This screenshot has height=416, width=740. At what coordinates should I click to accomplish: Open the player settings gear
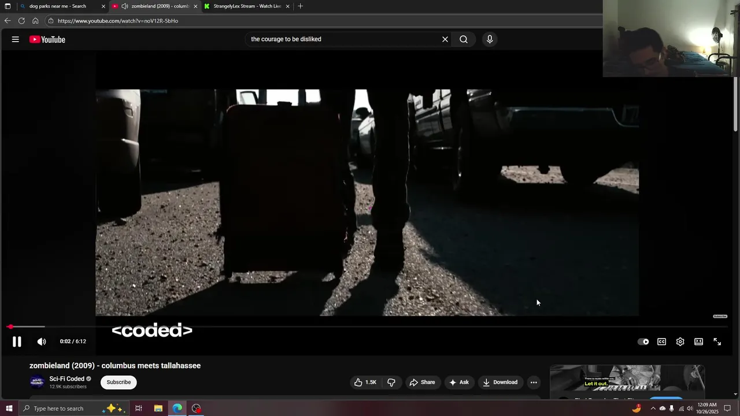(680, 341)
